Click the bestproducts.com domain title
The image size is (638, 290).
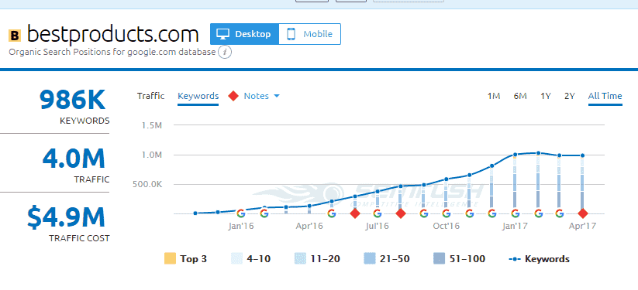click(112, 35)
